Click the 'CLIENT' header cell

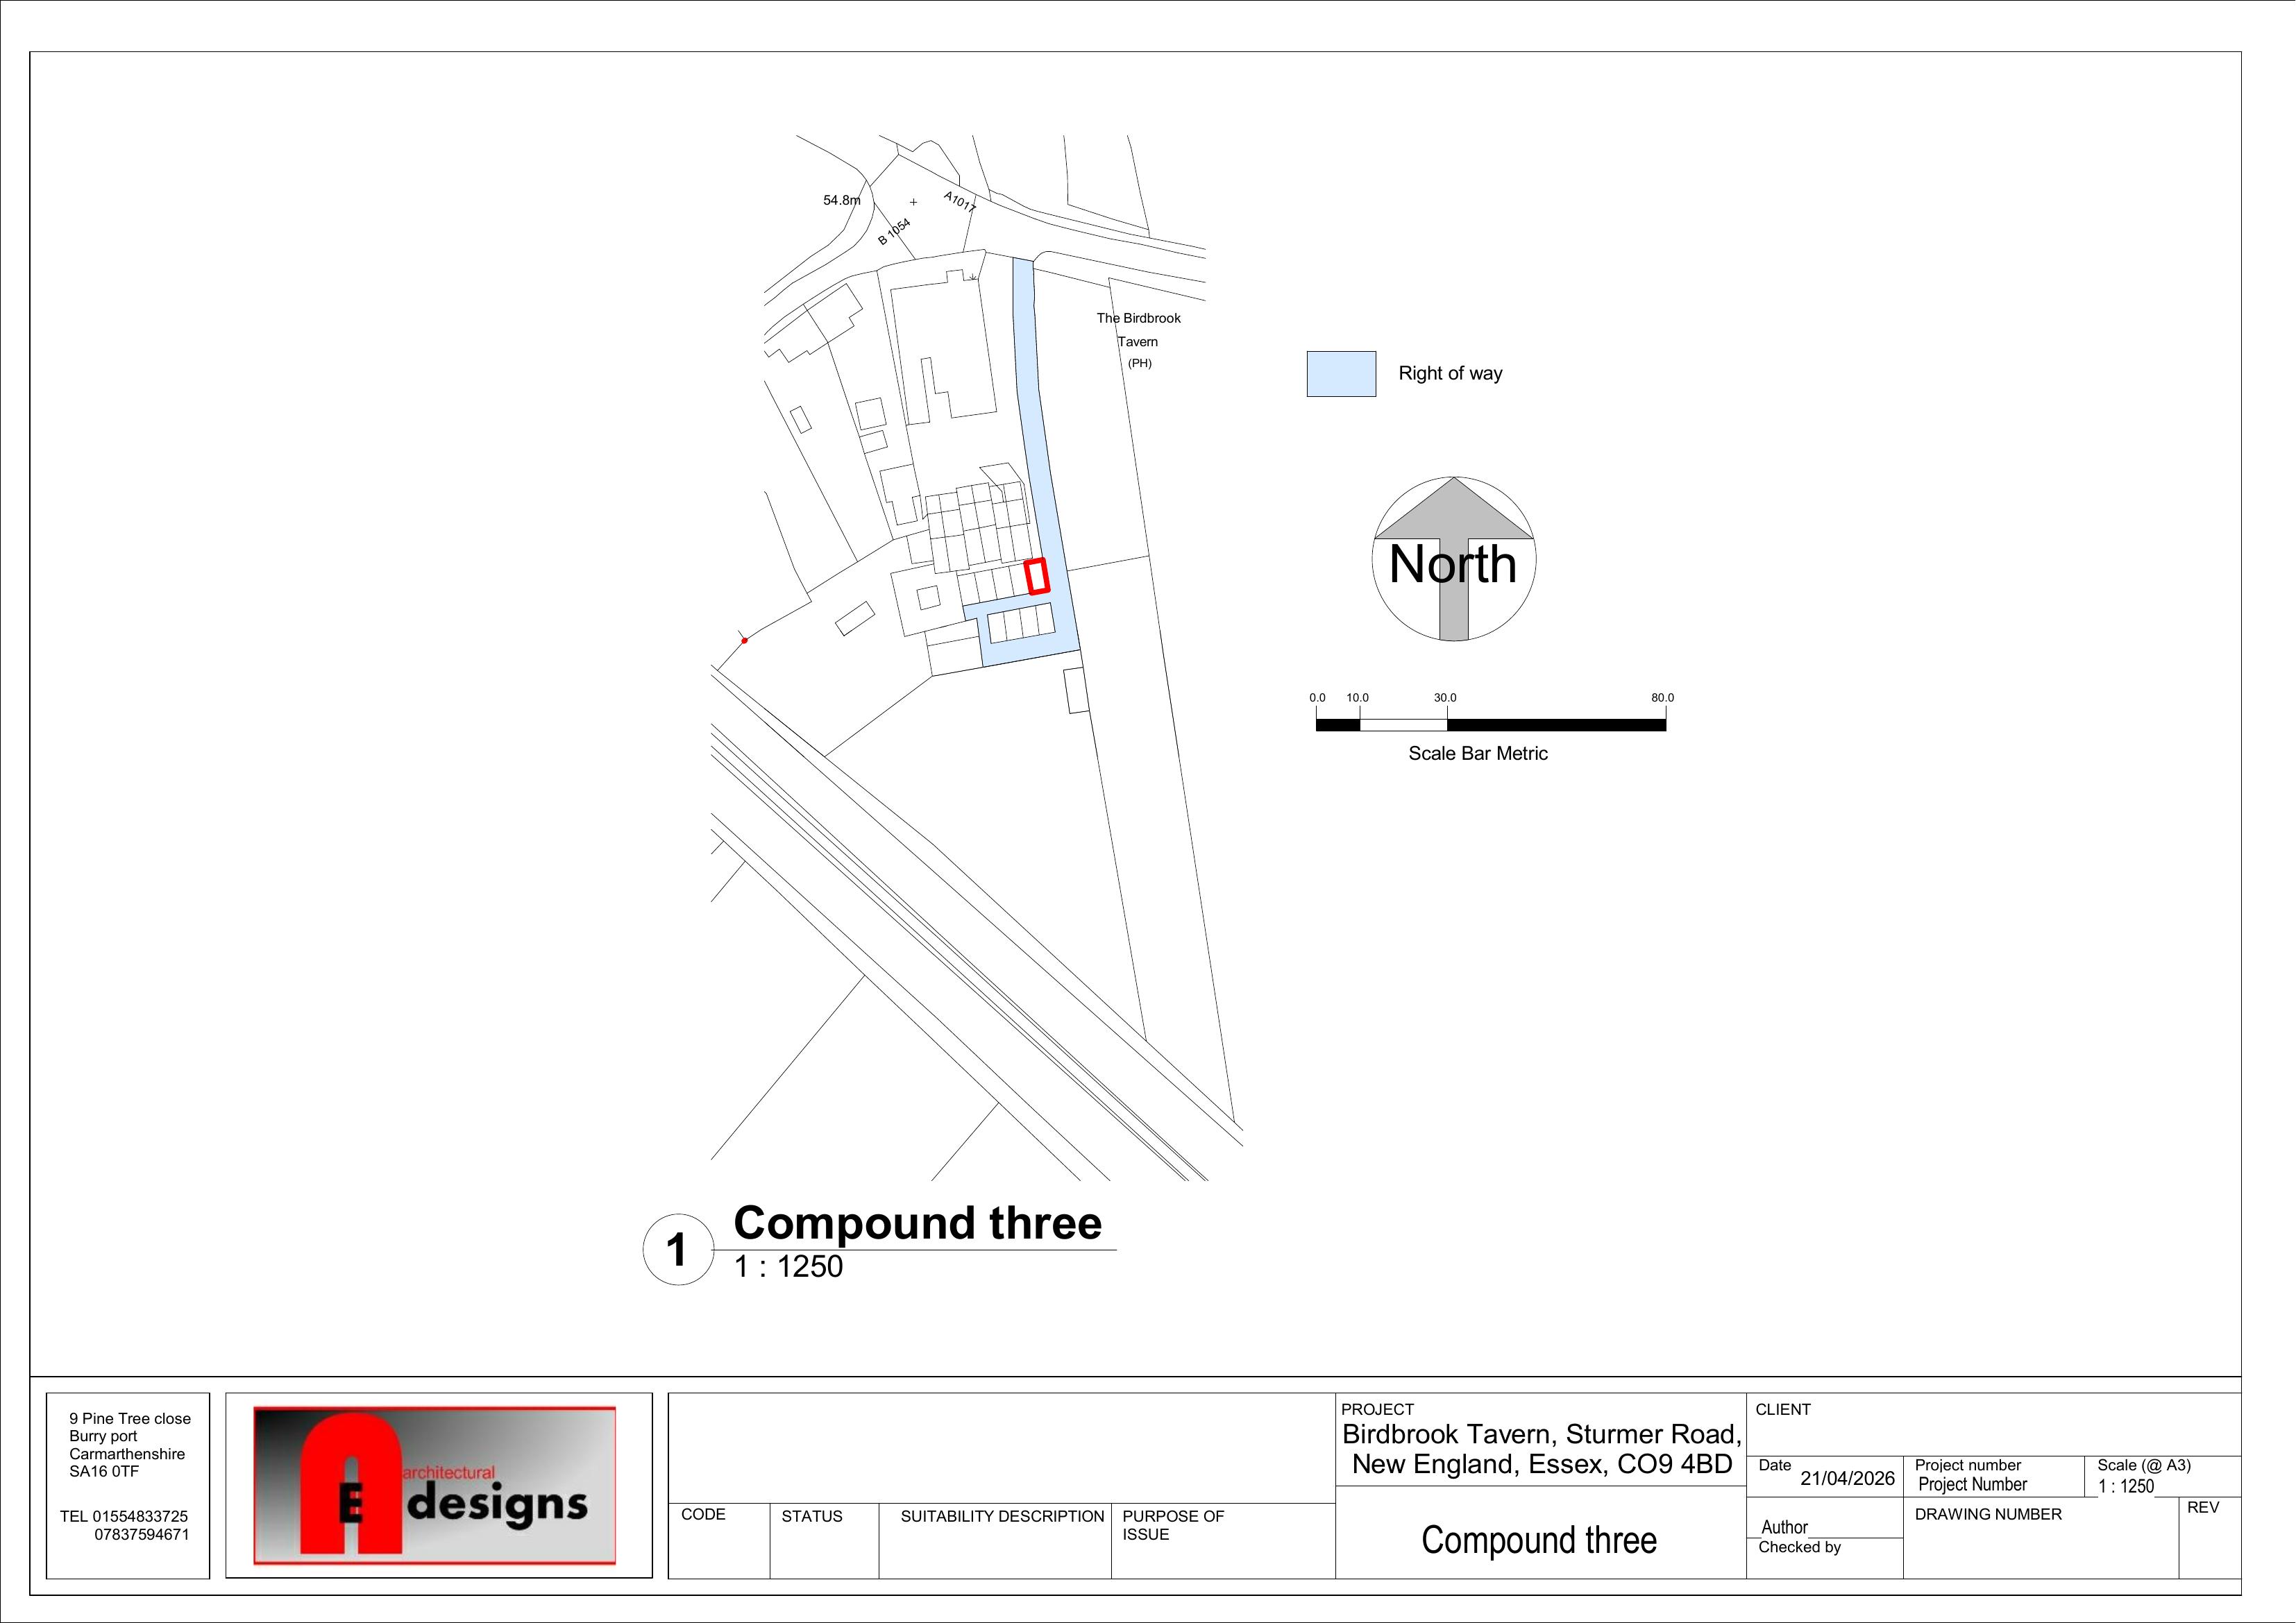coord(1783,1410)
